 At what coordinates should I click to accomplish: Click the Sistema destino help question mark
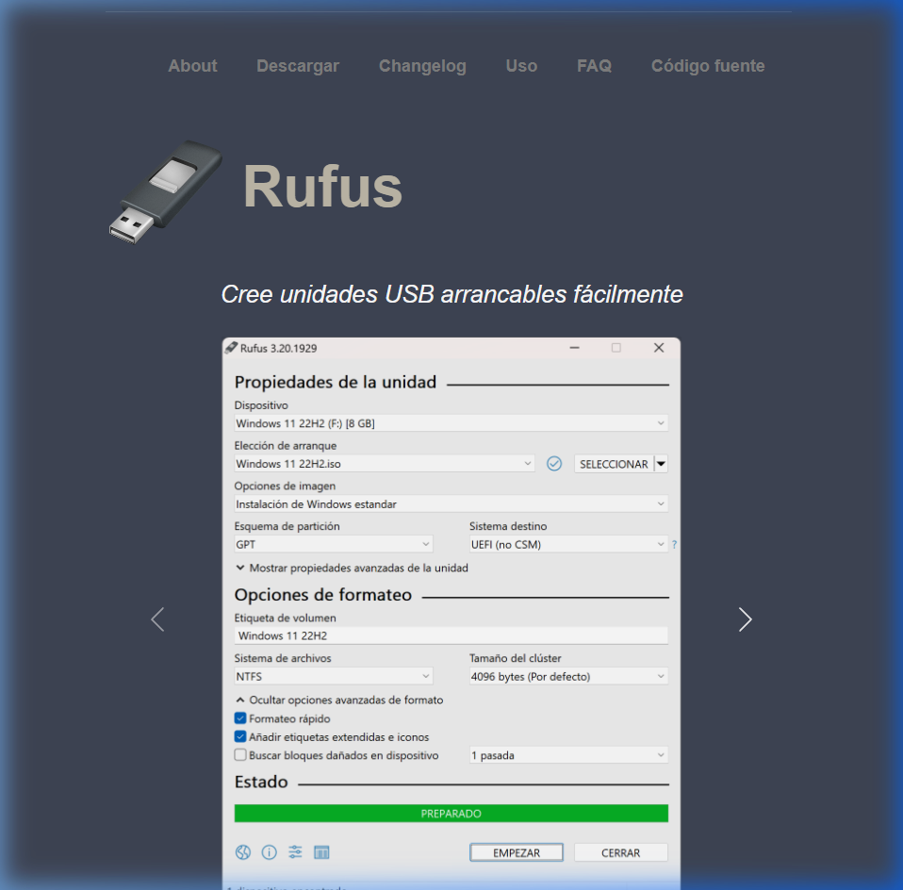tap(674, 544)
